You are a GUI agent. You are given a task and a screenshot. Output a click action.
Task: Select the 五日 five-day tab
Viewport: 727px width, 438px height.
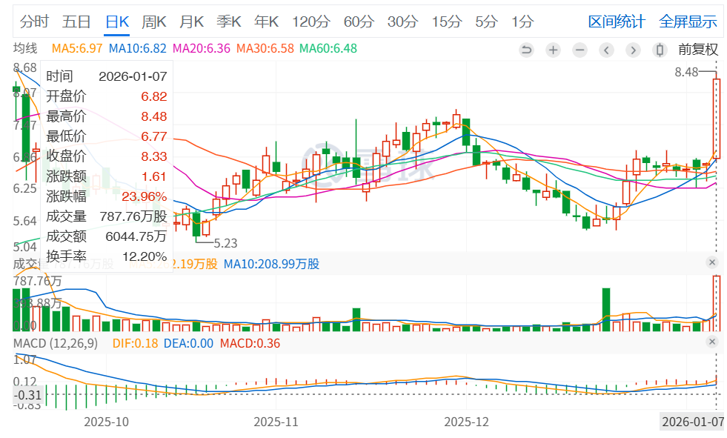pyautogui.click(x=76, y=21)
